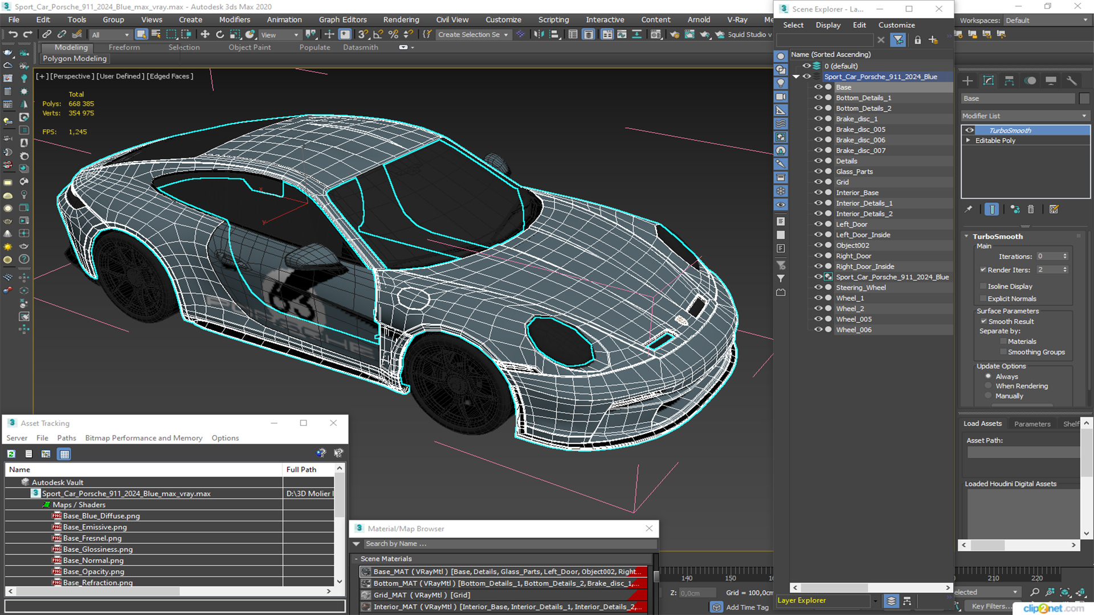Open the Display command panel tab
This screenshot has width=1094, height=615.
(1051, 81)
